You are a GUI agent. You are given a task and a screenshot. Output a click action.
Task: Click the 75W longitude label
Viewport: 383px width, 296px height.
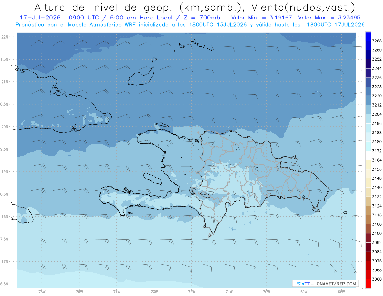tap(79, 292)
